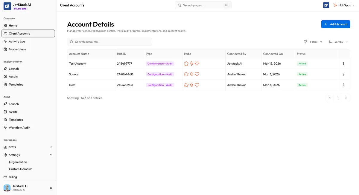The height and width of the screenshot is (195, 359).
Task: Click the heart hub icon on the Dest row
Action: pyautogui.click(x=197, y=85)
